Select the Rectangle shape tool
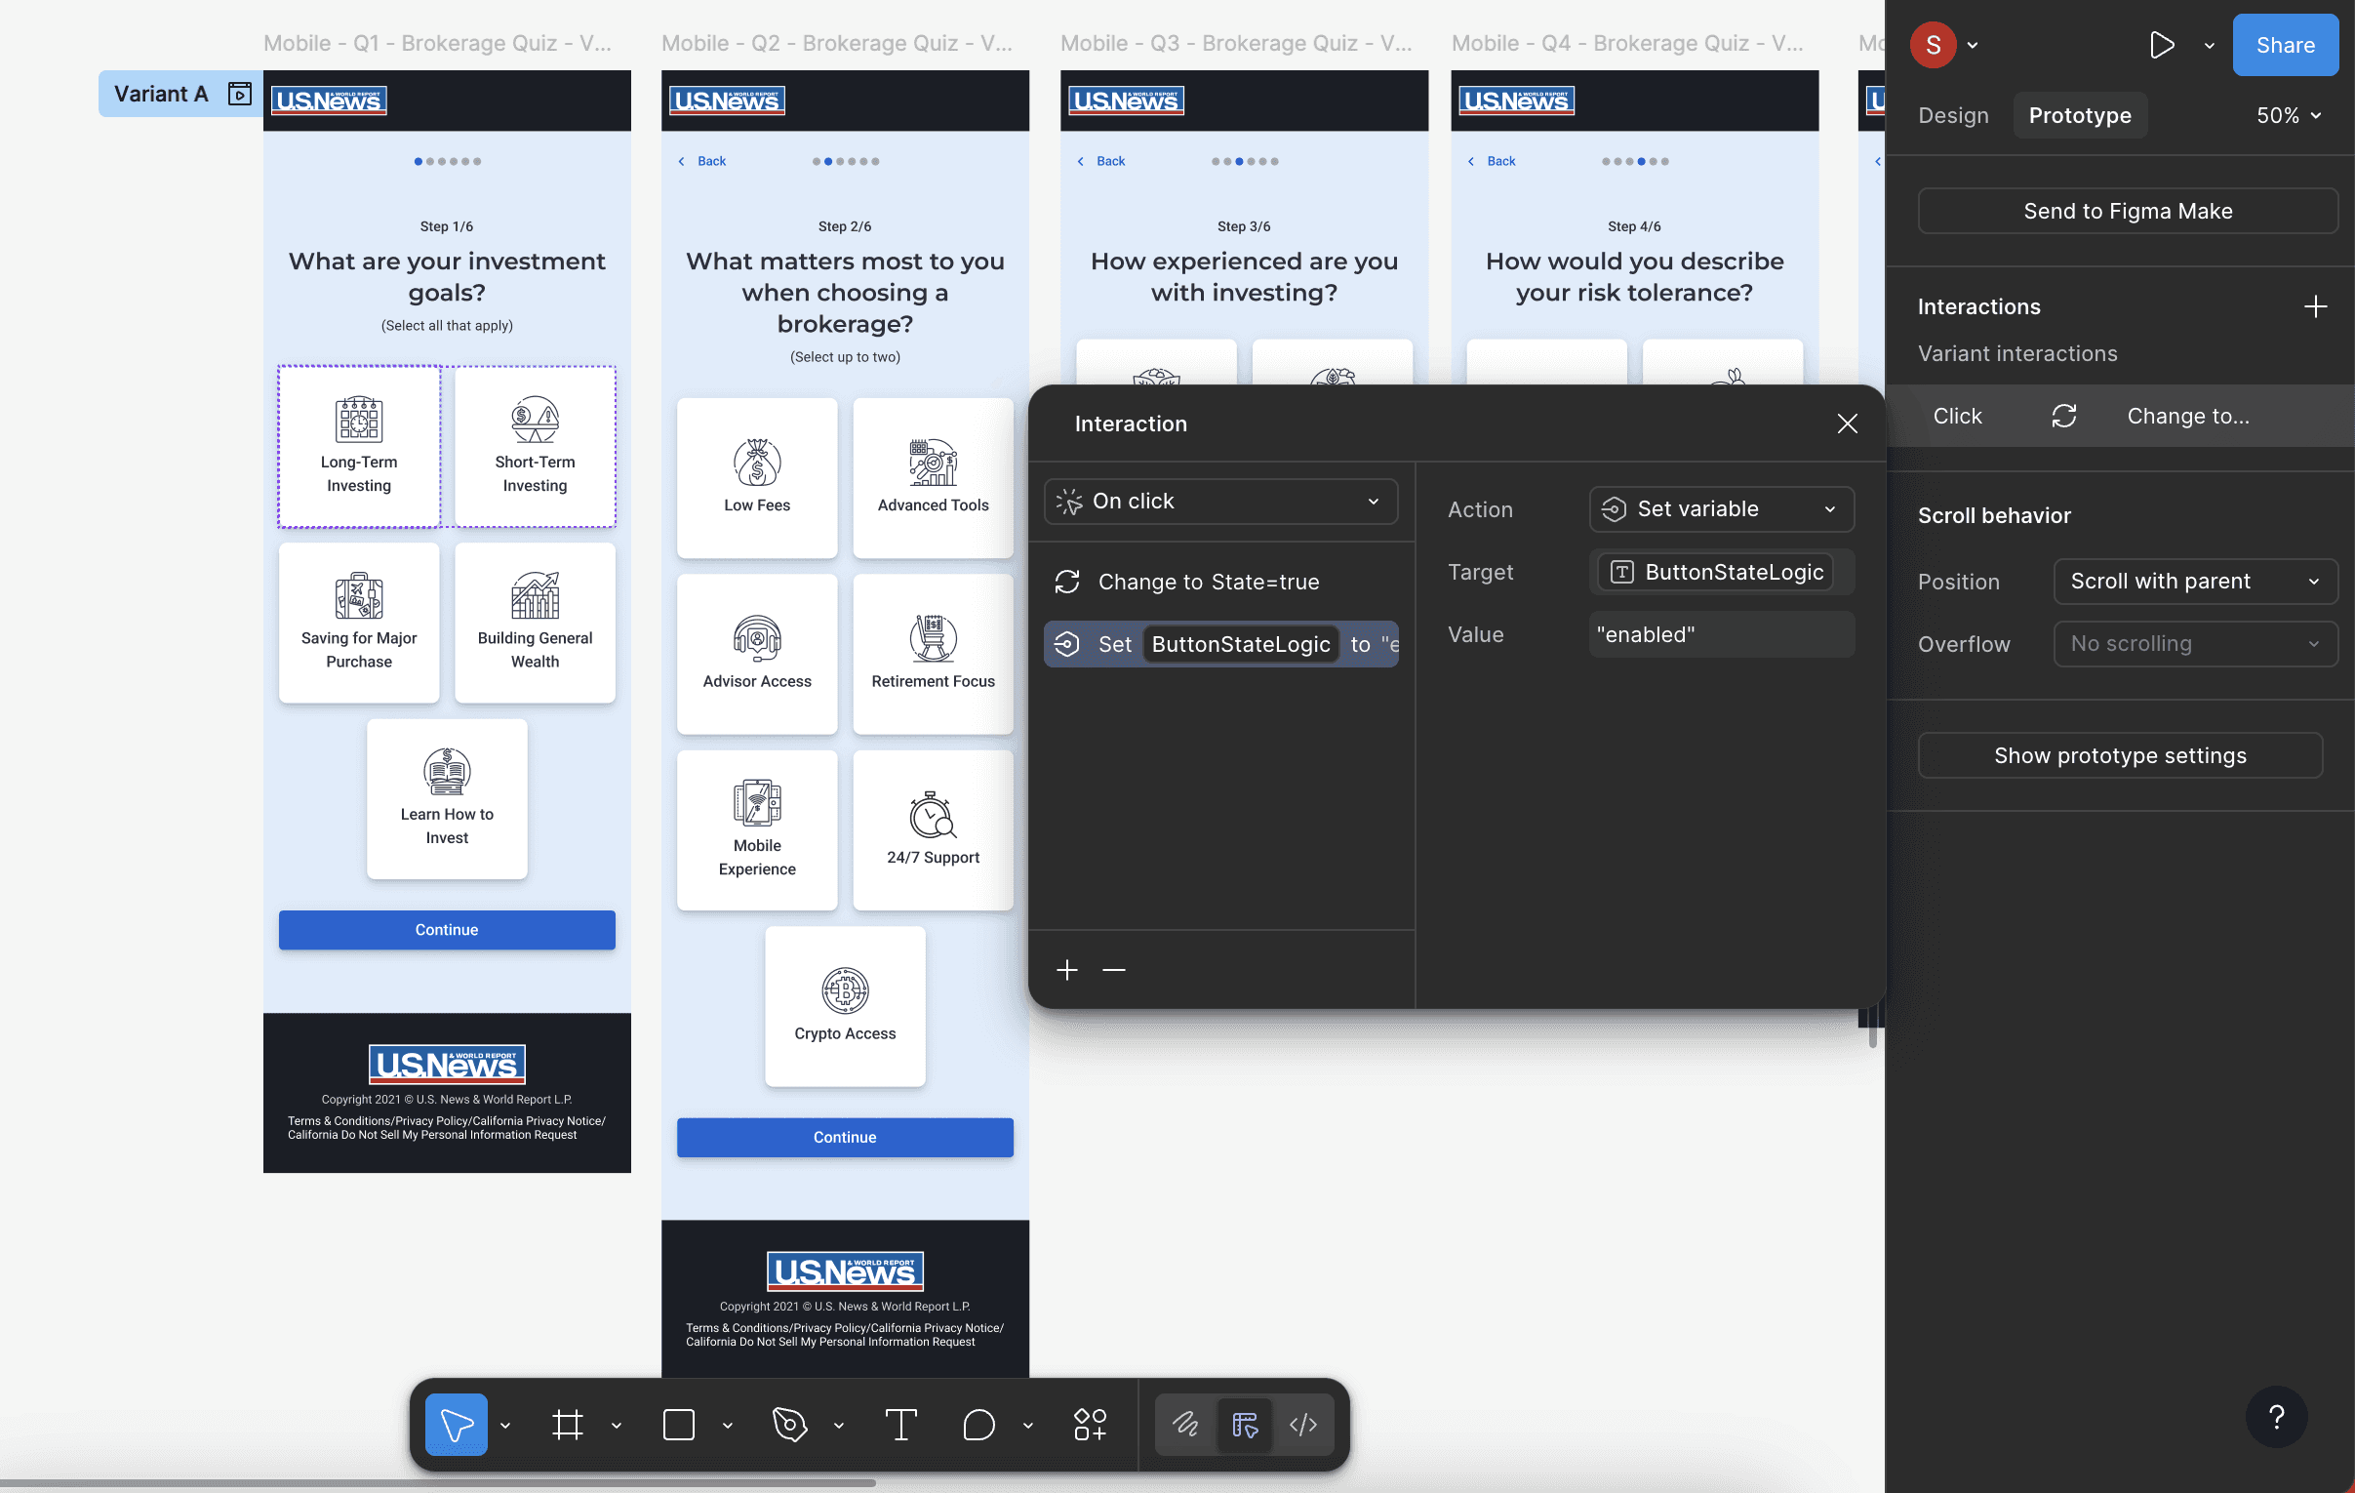Image resolution: width=2355 pixels, height=1493 pixels. pos(679,1424)
